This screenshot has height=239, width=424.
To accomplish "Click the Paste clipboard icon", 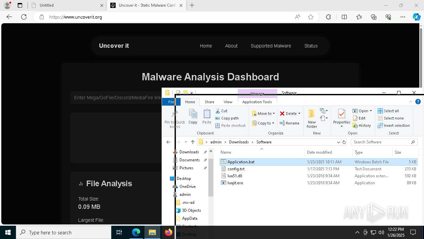I will pyautogui.click(x=207, y=117).
